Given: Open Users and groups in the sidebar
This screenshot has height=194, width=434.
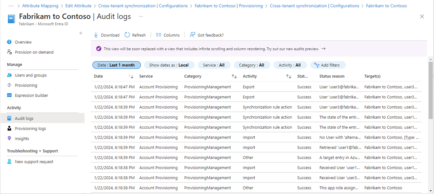Looking at the screenshot, I should 30,75.
